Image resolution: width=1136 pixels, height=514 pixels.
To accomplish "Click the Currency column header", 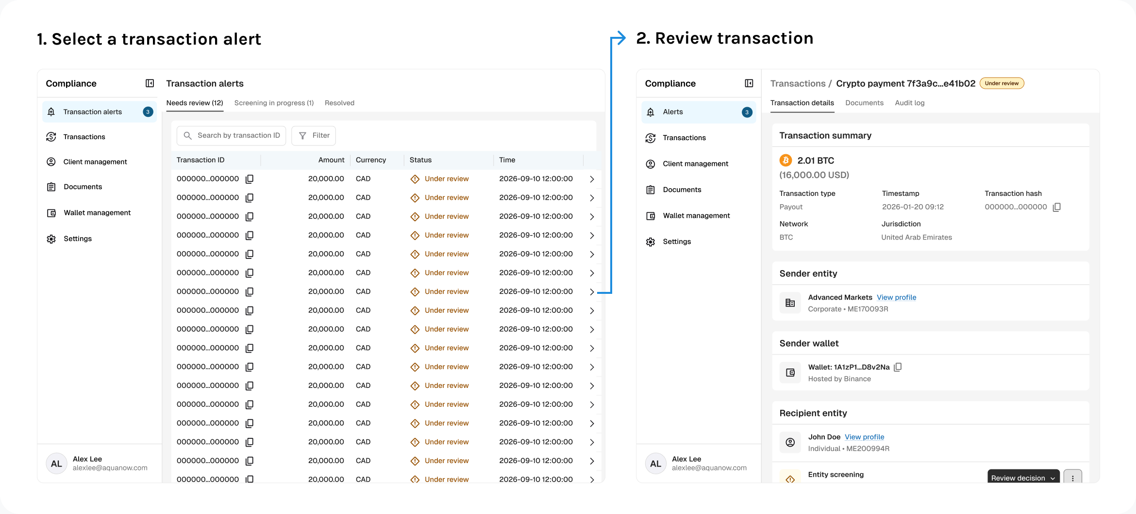I will click(371, 160).
